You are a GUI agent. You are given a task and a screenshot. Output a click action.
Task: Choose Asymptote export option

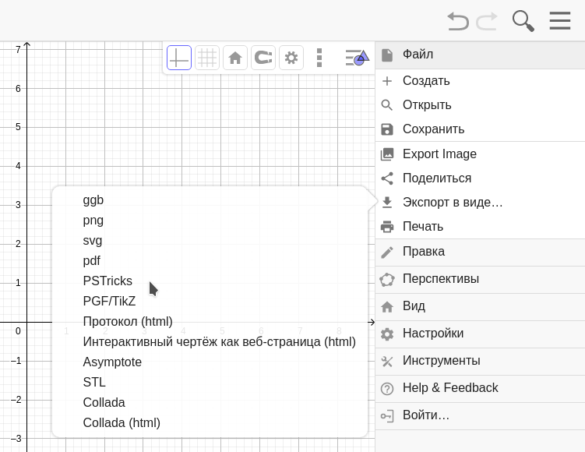point(210,362)
